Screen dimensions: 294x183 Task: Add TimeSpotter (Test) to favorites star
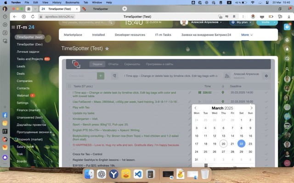click(x=107, y=48)
